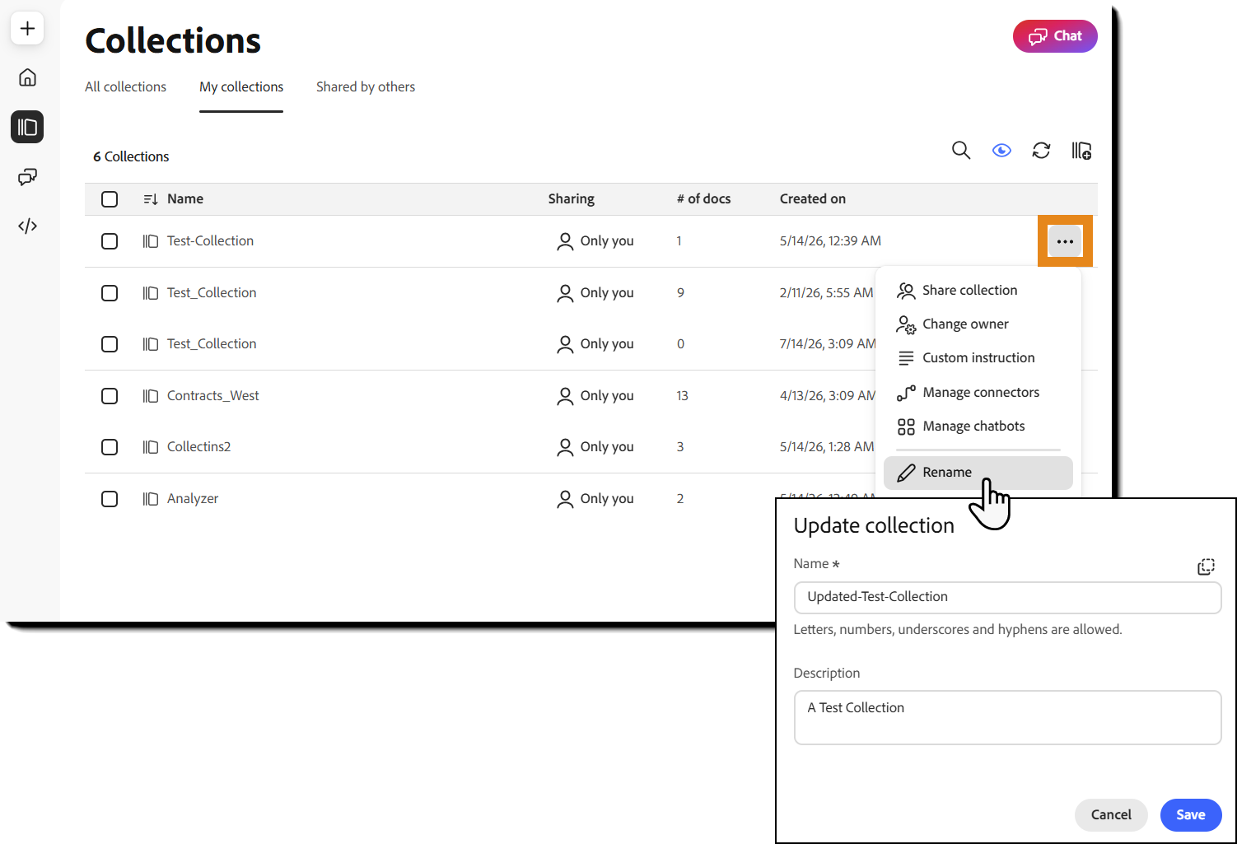Click the Description text area
Screen dimensions: 1237x844
[x=1007, y=717]
